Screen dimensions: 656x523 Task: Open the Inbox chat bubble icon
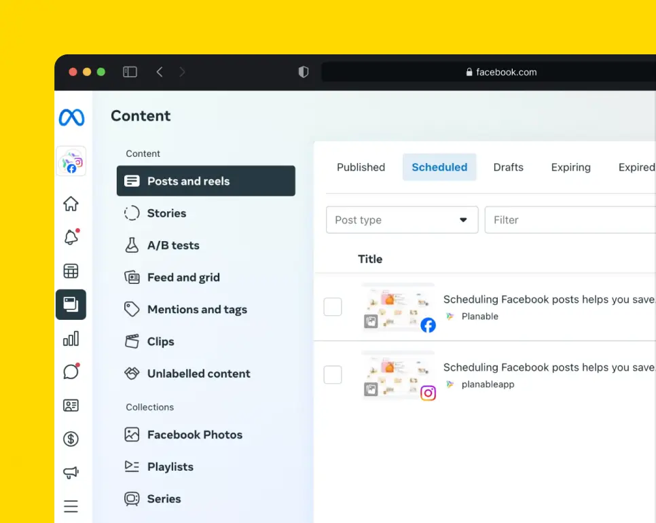71,372
